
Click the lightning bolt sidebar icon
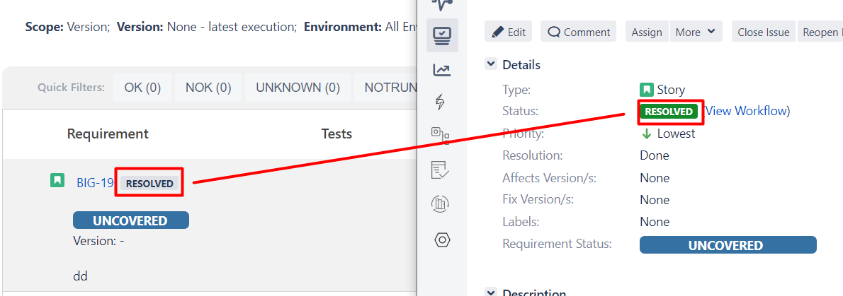(x=442, y=102)
